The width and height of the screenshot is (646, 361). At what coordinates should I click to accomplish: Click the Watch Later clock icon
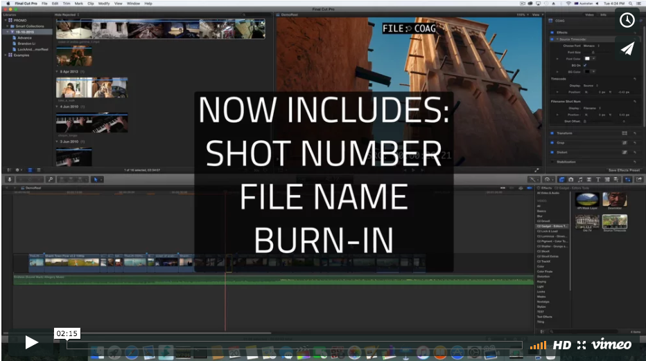(x=627, y=20)
